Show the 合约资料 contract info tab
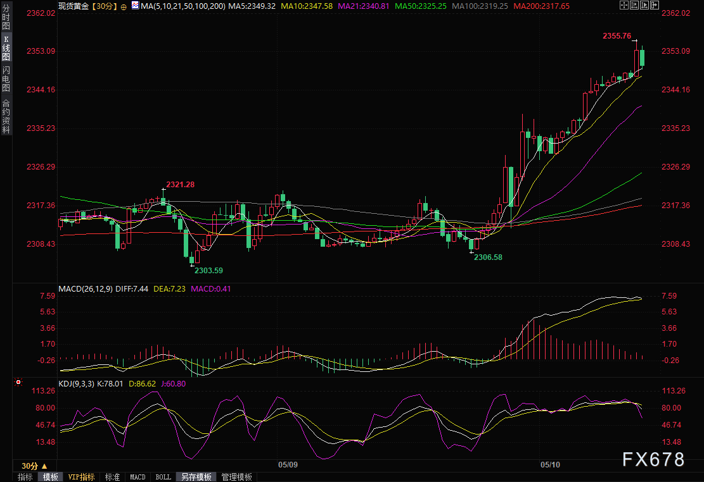The height and width of the screenshot is (482, 704). coord(6,116)
